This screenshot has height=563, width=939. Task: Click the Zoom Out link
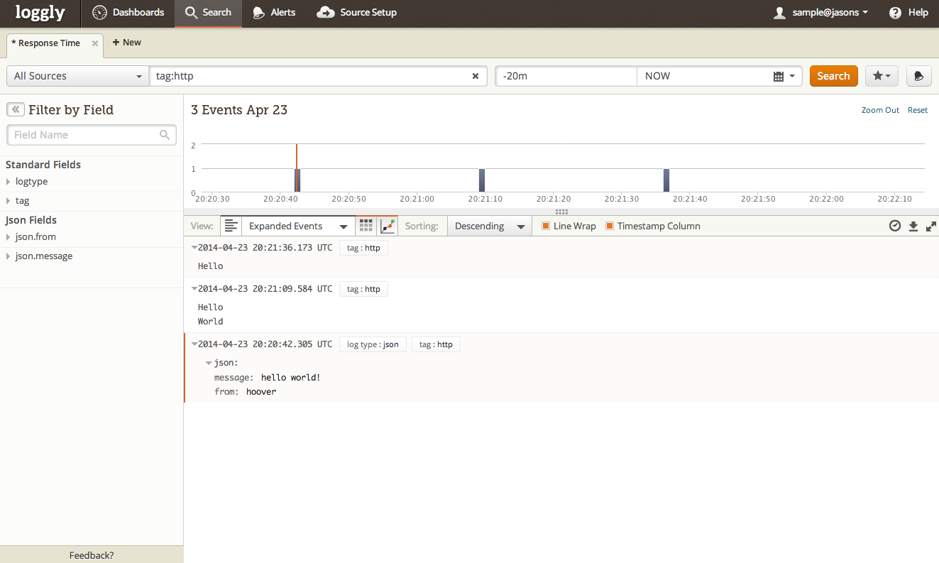point(880,110)
